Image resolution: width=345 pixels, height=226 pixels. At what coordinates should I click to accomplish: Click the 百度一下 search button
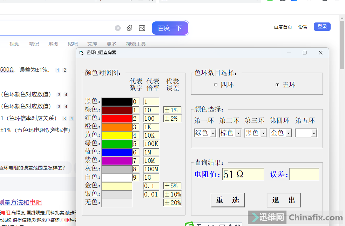(170, 28)
